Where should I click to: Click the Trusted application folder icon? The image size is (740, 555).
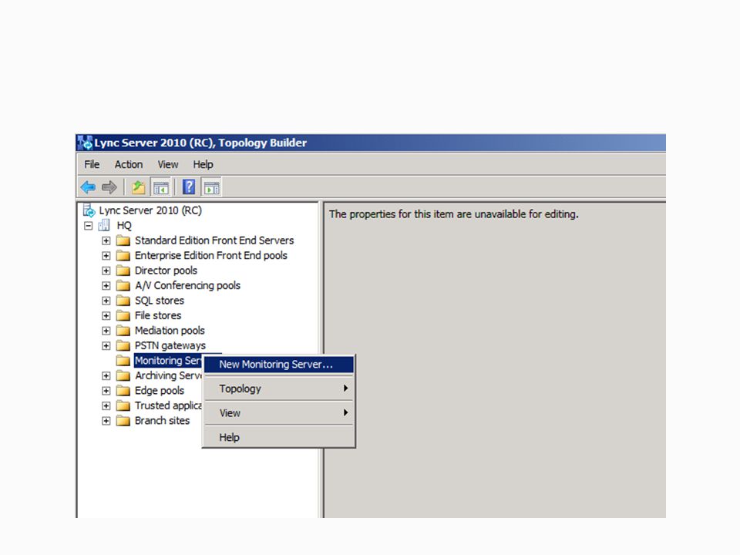click(123, 406)
